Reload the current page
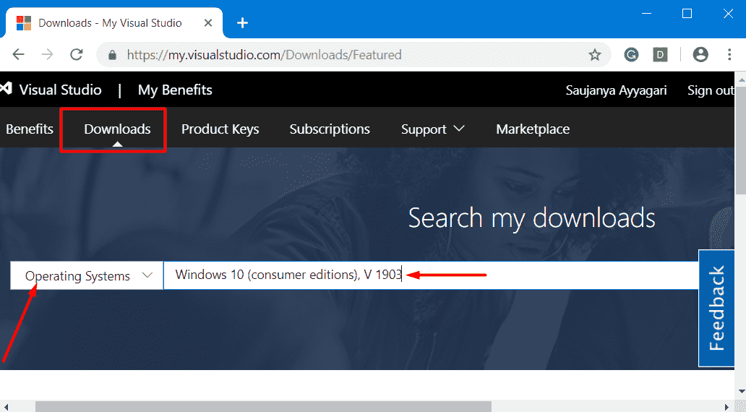The image size is (746, 412). [x=77, y=55]
